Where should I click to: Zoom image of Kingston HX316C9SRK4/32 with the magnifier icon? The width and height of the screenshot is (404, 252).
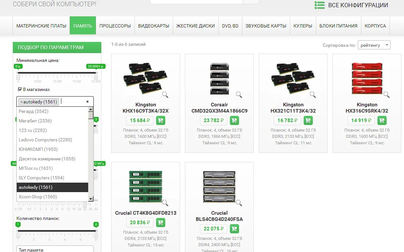(386, 95)
